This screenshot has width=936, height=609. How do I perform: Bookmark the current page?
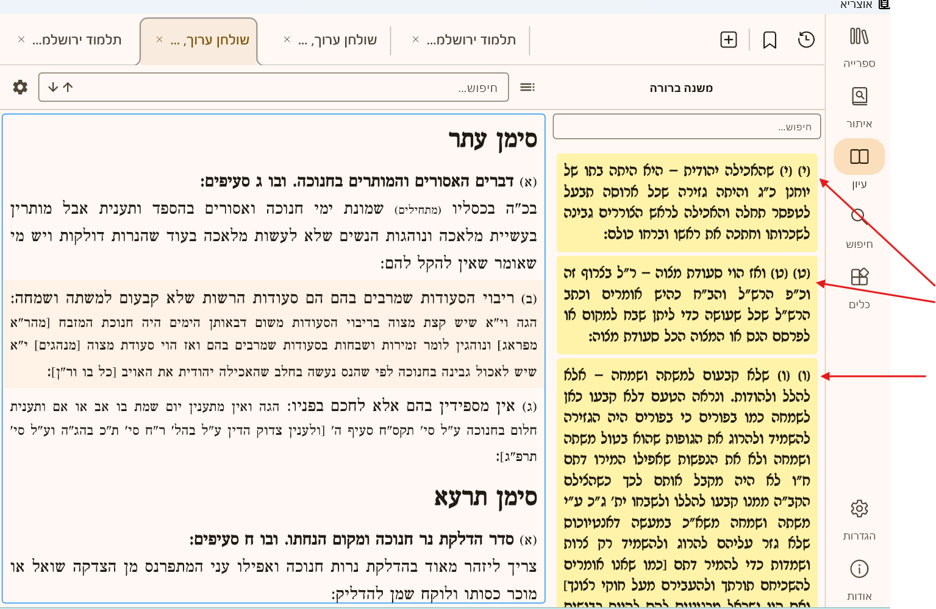click(769, 40)
